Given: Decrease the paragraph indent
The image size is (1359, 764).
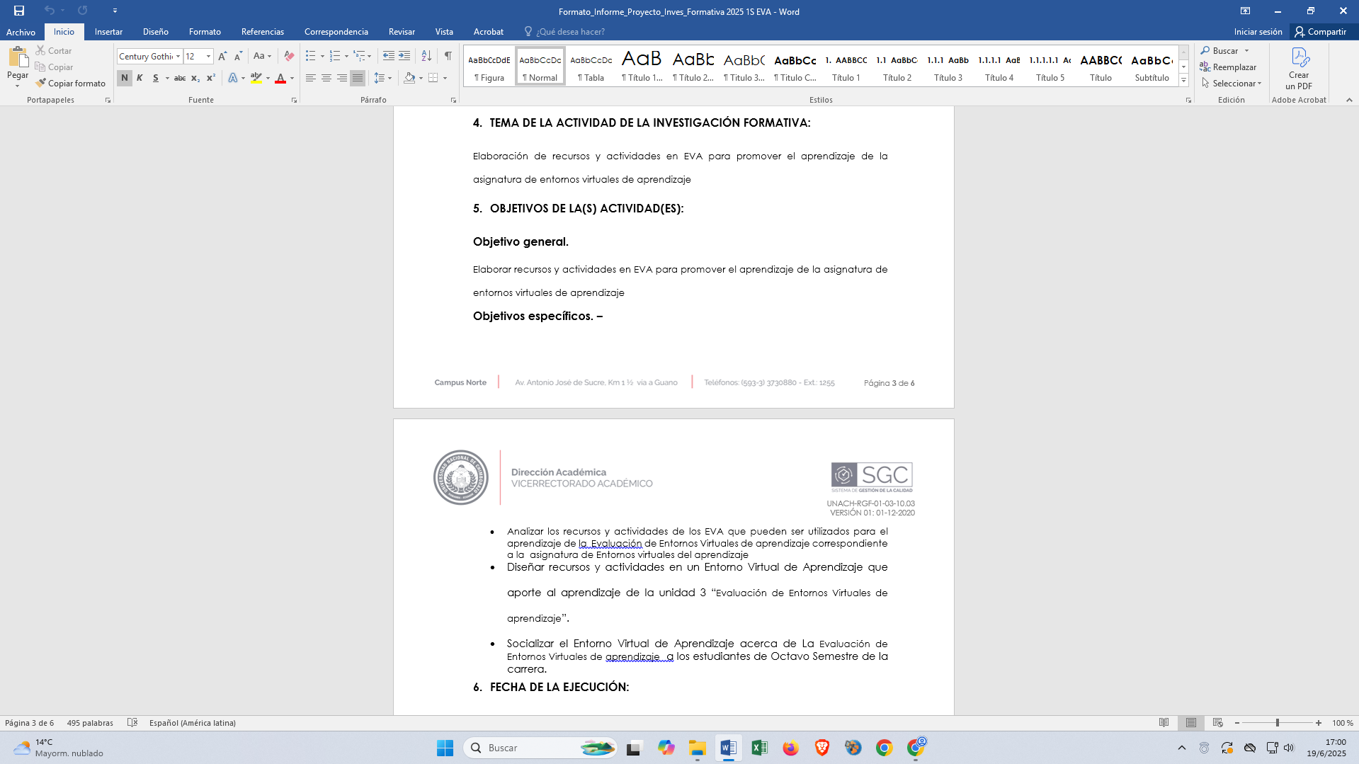Looking at the screenshot, I should (x=389, y=56).
